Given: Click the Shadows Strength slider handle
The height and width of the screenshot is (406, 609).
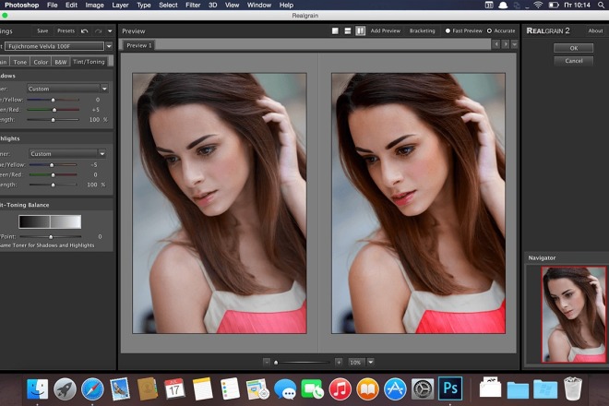Looking at the screenshot, I should point(54,119).
